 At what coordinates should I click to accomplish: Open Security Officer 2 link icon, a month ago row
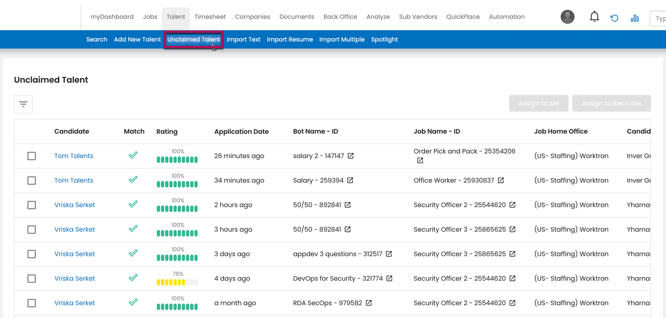[x=512, y=303]
